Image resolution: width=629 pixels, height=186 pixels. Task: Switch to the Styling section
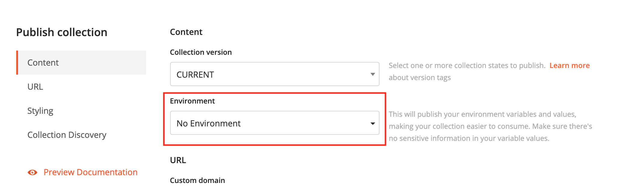pos(40,111)
